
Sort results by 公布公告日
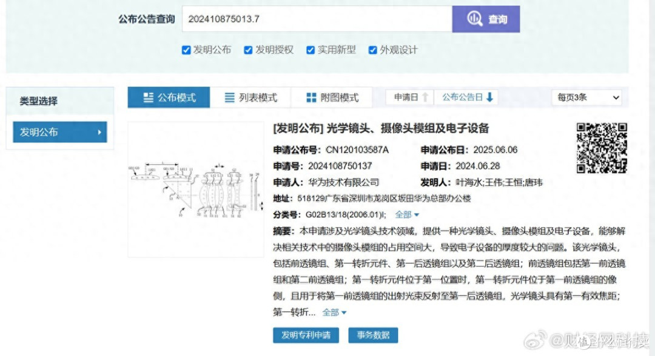pyautogui.click(x=466, y=97)
